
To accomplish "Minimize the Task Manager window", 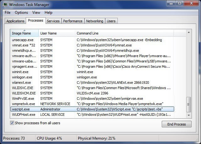I will tap(171, 3).
